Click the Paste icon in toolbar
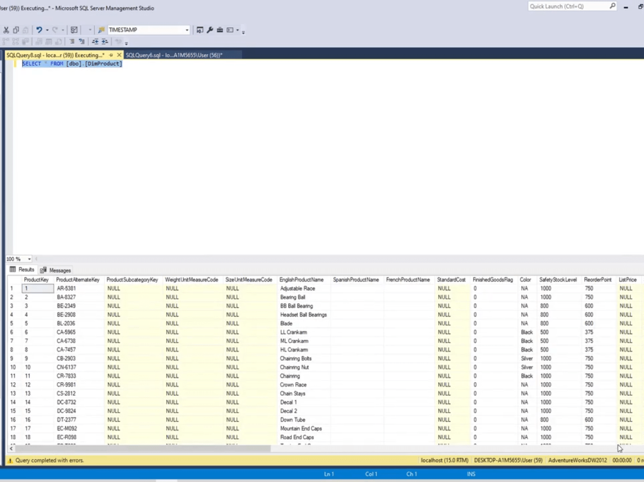The height and width of the screenshot is (482, 644). (x=25, y=30)
